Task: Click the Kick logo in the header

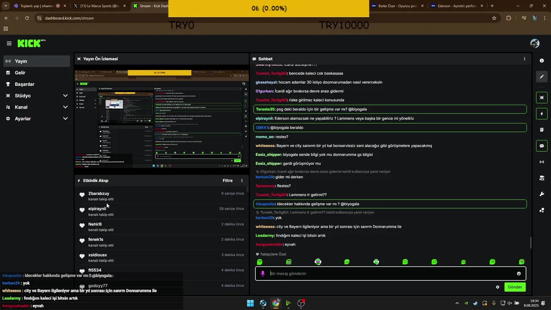Action: (31, 43)
